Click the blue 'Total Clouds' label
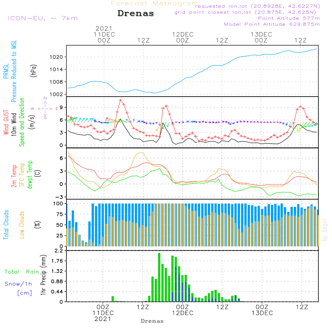Screen dimensions: 332x332 [6, 225]
